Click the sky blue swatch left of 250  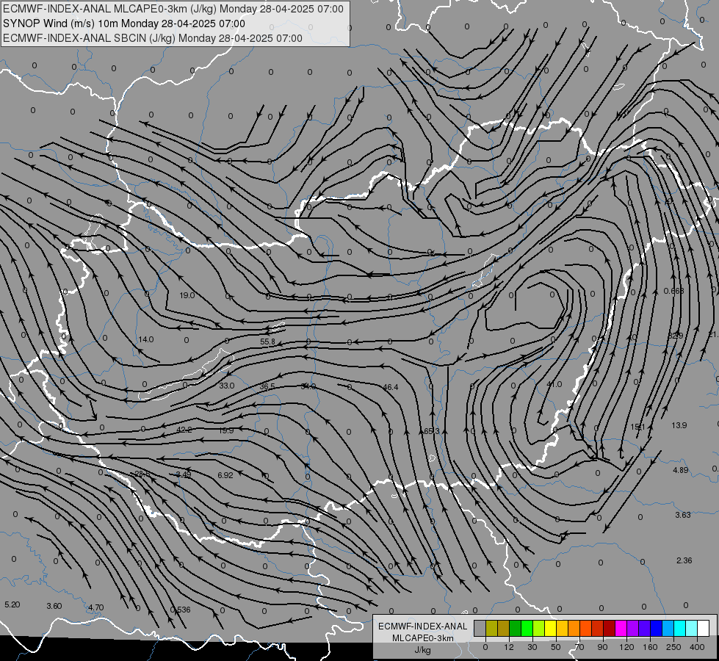[668, 628]
